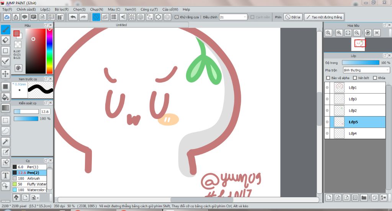Enable parallel lines snap guide
The image size is (392, 211).
pyautogui.click(x=105, y=17)
